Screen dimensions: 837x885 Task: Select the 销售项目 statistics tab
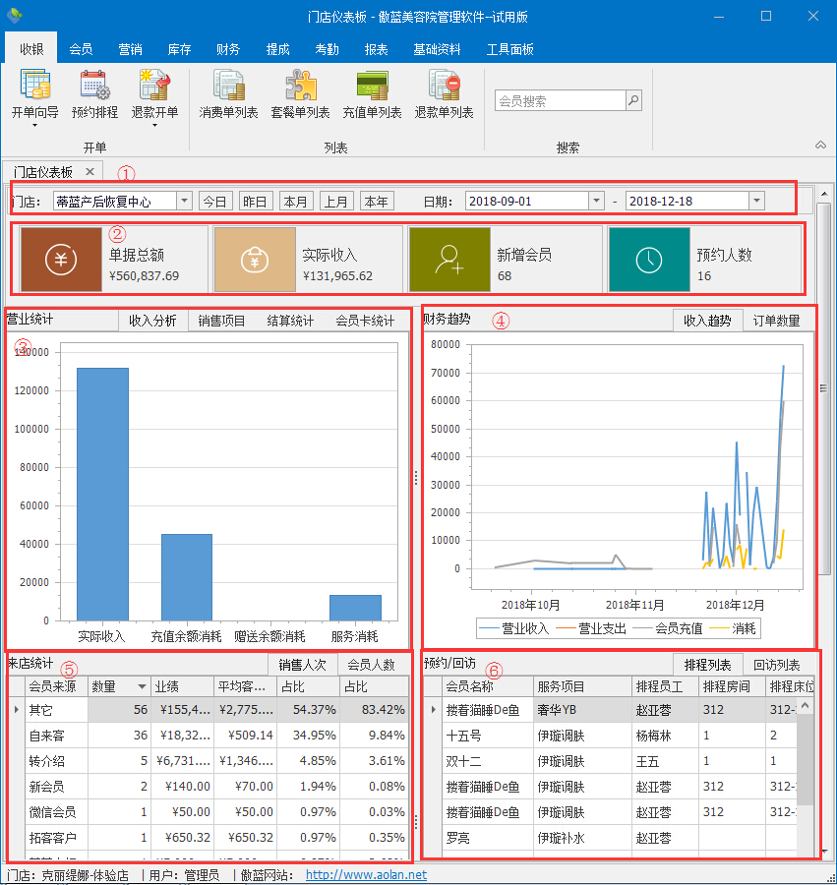[x=221, y=321]
